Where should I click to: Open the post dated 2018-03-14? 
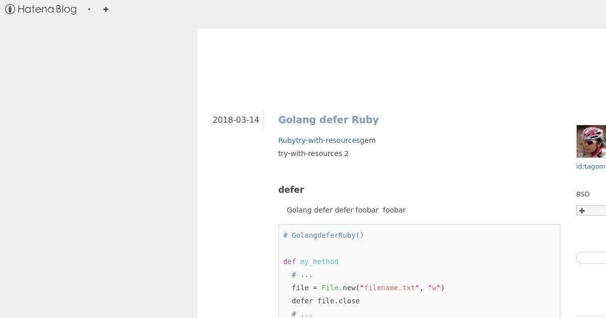pyautogui.click(x=236, y=120)
